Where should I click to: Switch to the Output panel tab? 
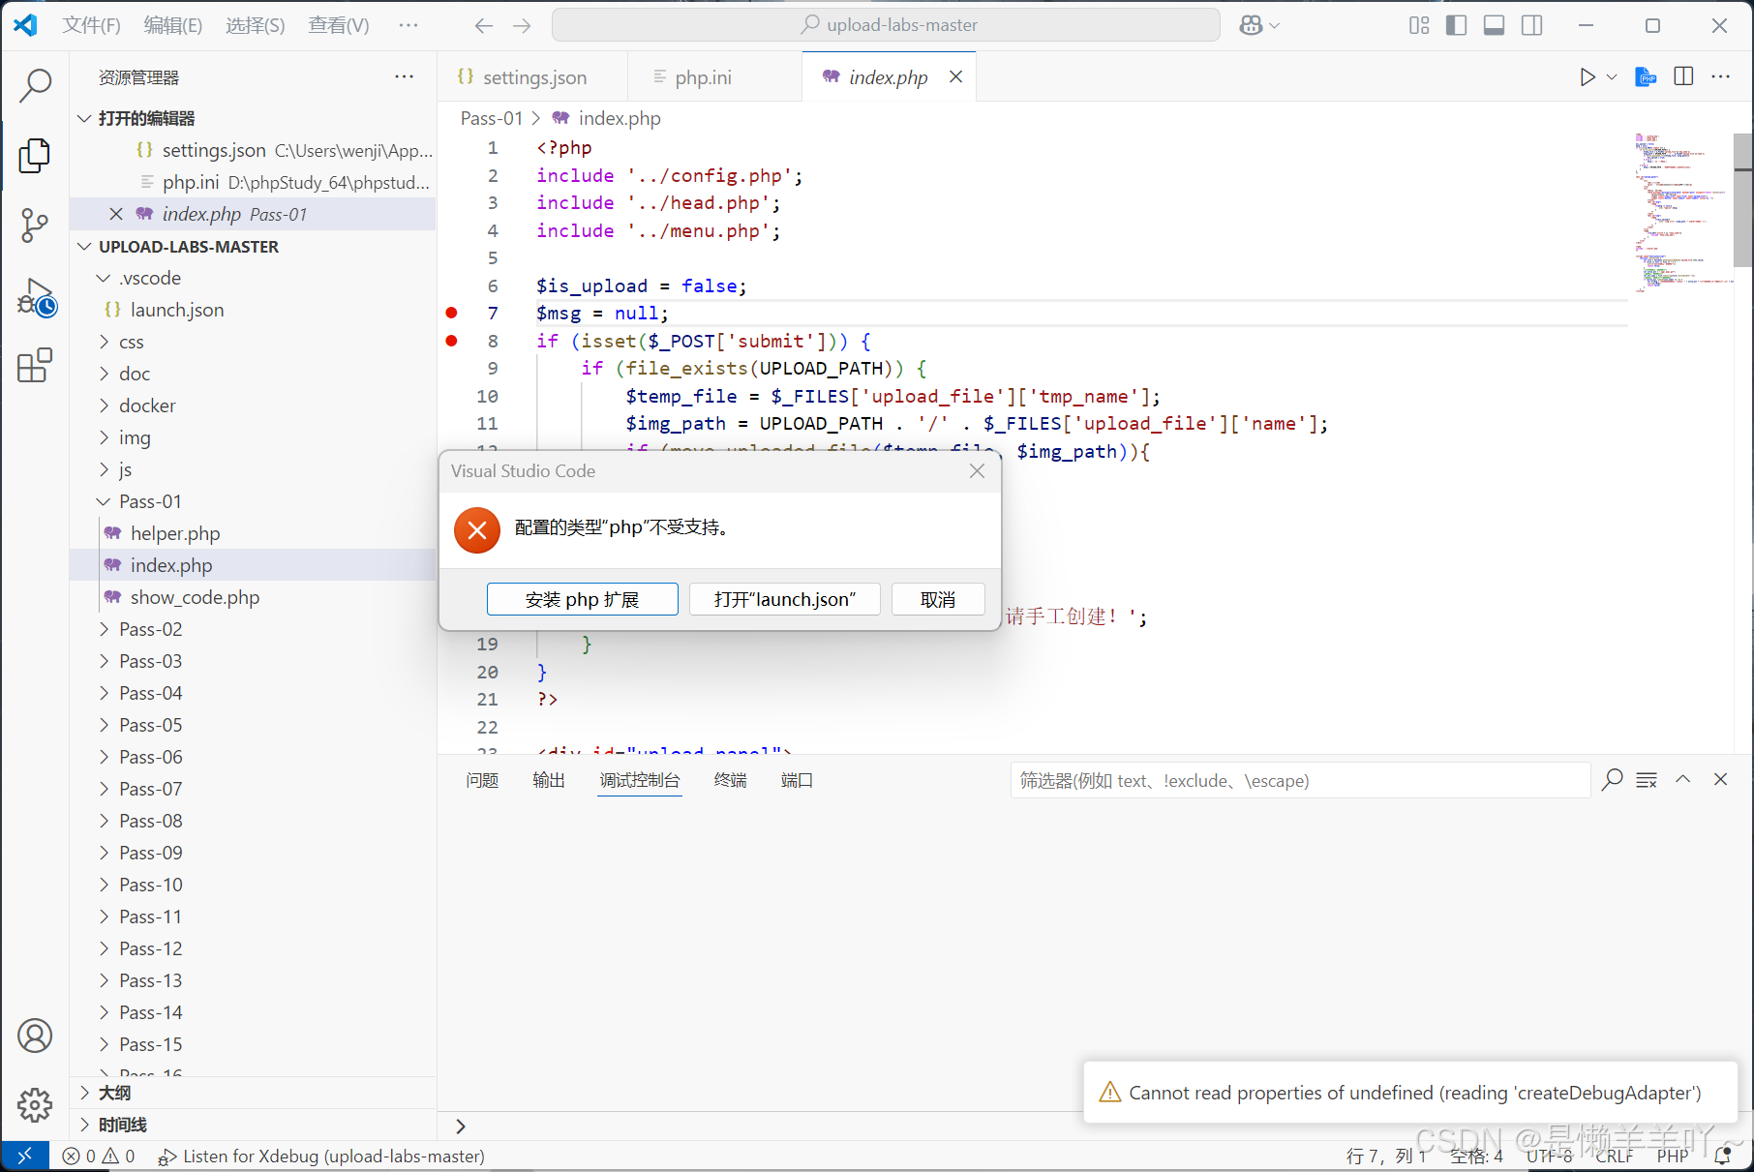pyautogui.click(x=549, y=780)
